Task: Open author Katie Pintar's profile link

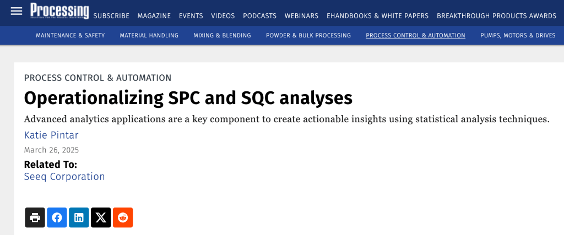Action: [51, 135]
